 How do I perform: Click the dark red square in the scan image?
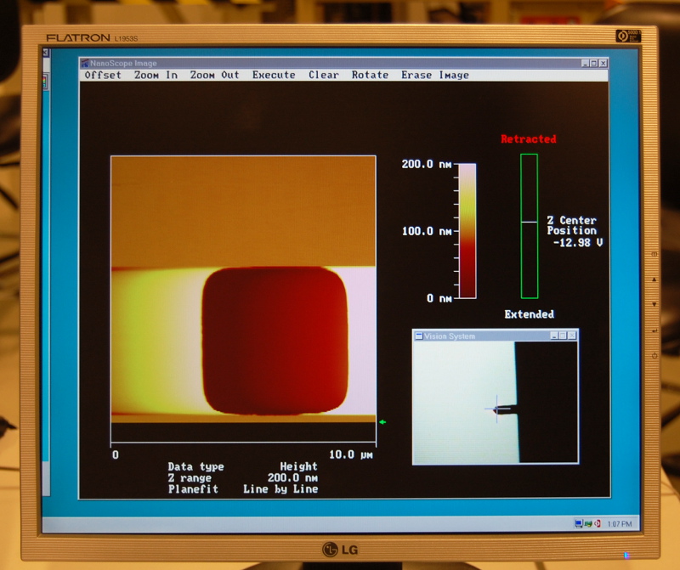tap(275, 341)
